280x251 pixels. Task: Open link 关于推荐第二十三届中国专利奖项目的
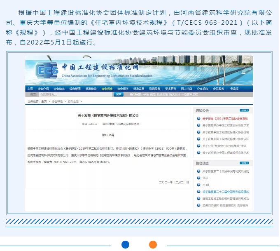click(226, 171)
